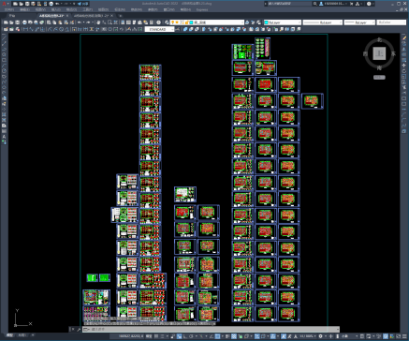Image resolution: width=409 pixels, height=341 pixels.
Task: Toggle dynamic input in status bar
Action: coord(179,336)
